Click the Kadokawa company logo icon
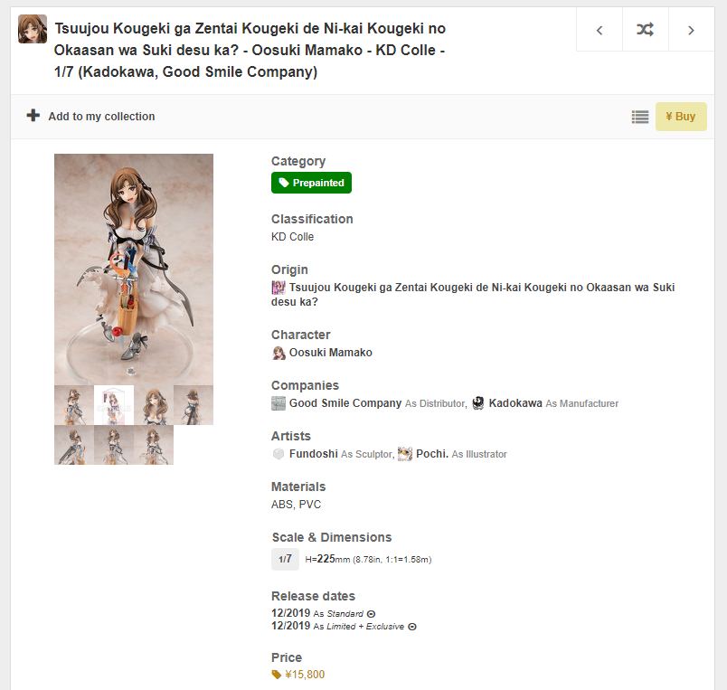Image resolution: width=727 pixels, height=690 pixels. pos(478,403)
